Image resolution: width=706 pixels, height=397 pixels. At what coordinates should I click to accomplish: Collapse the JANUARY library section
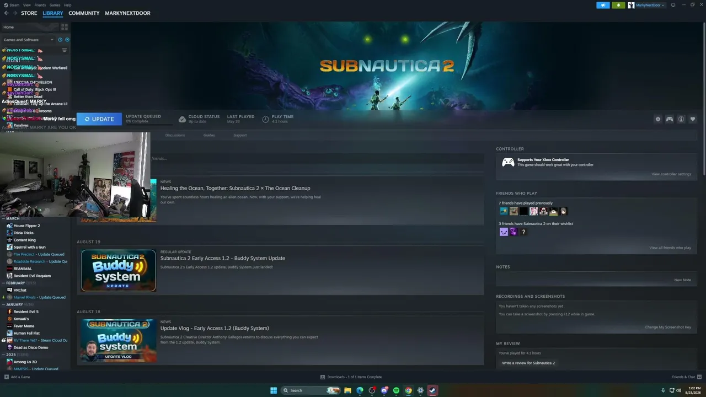click(x=14, y=304)
